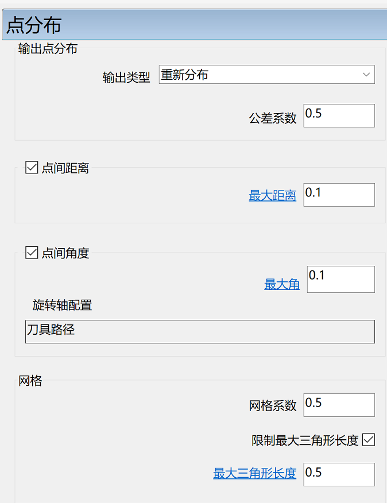Screen dimensions: 387x503
Task: Click the 最大距离 value box
Action: tap(339, 195)
